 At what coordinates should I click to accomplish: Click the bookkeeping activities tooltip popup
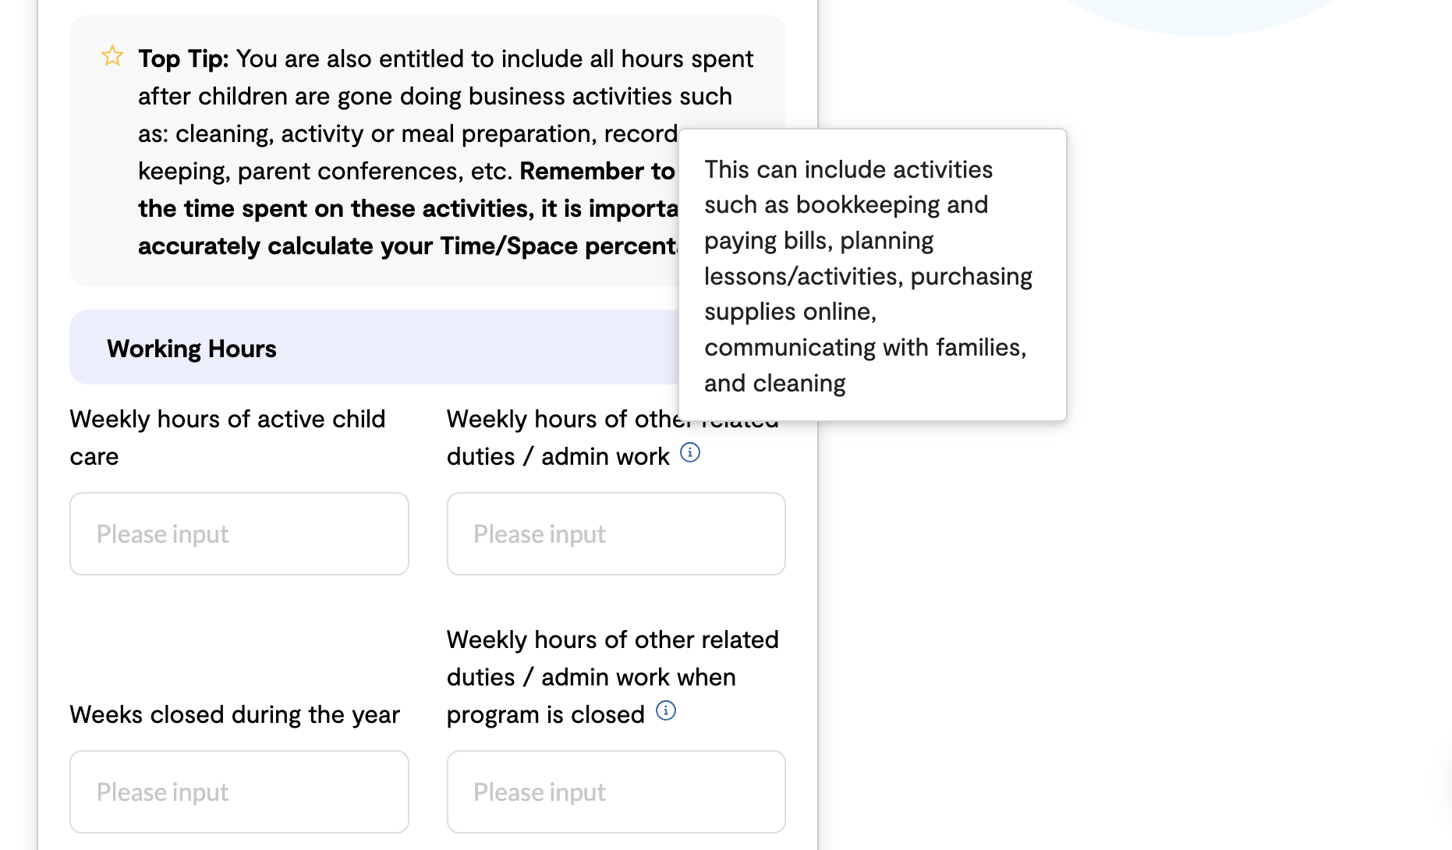tap(873, 275)
